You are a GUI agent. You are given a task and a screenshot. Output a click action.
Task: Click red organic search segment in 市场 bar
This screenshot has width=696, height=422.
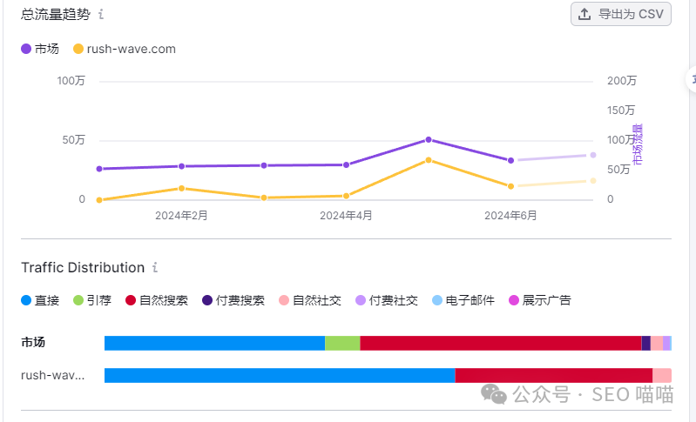[500, 343]
